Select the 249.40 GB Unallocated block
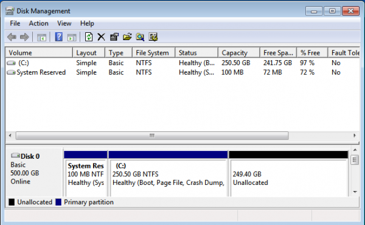365x225 pixels. click(x=288, y=173)
